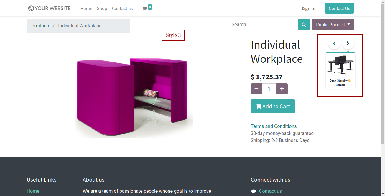
Task: Click the teal Contact Us button
Action: (339, 8)
